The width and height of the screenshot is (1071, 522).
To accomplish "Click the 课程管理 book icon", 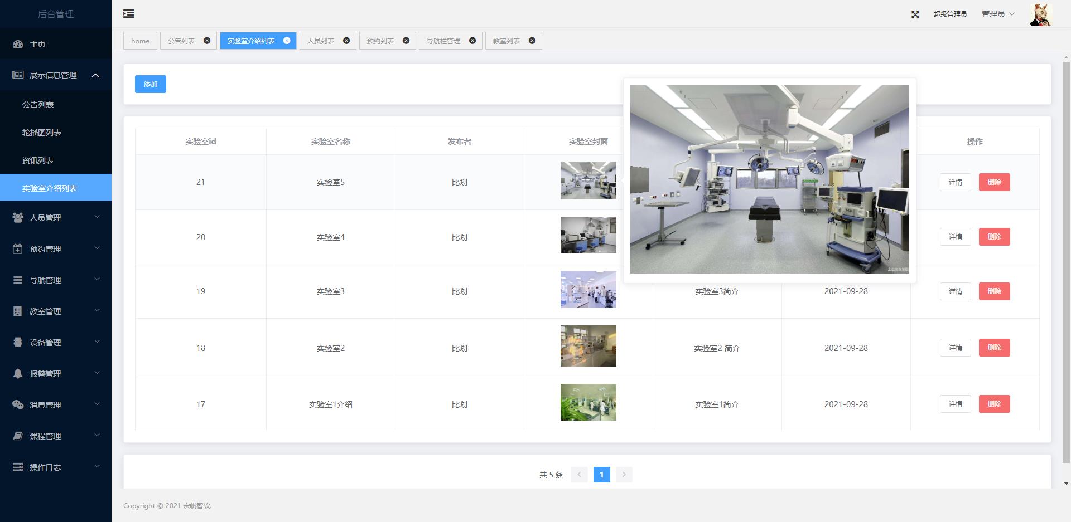I will [x=18, y=436].
